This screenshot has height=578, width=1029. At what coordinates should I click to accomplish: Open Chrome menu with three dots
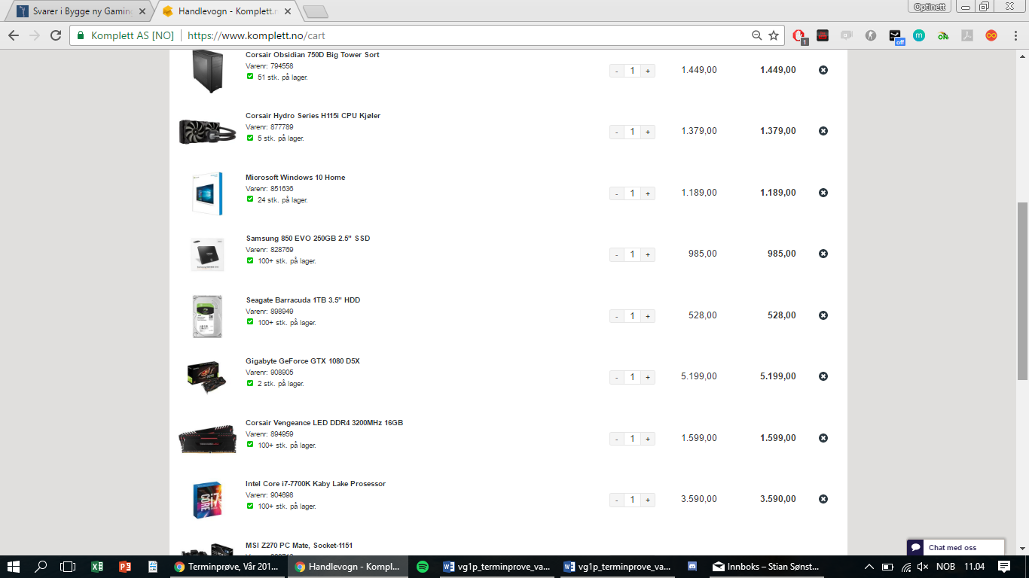click(1014, 35)
